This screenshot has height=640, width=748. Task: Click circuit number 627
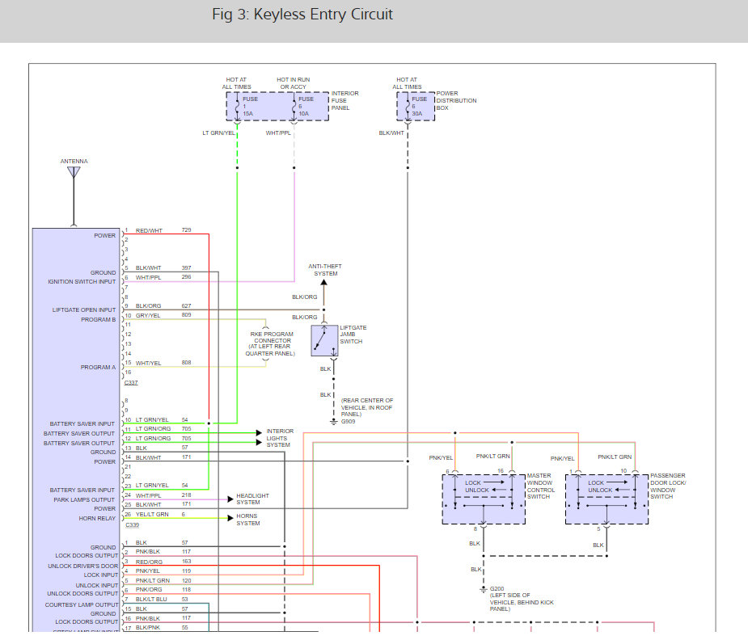click(x=186, y=306)
